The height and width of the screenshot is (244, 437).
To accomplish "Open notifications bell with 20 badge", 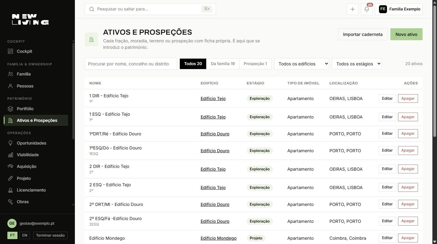I will [367, 9].
